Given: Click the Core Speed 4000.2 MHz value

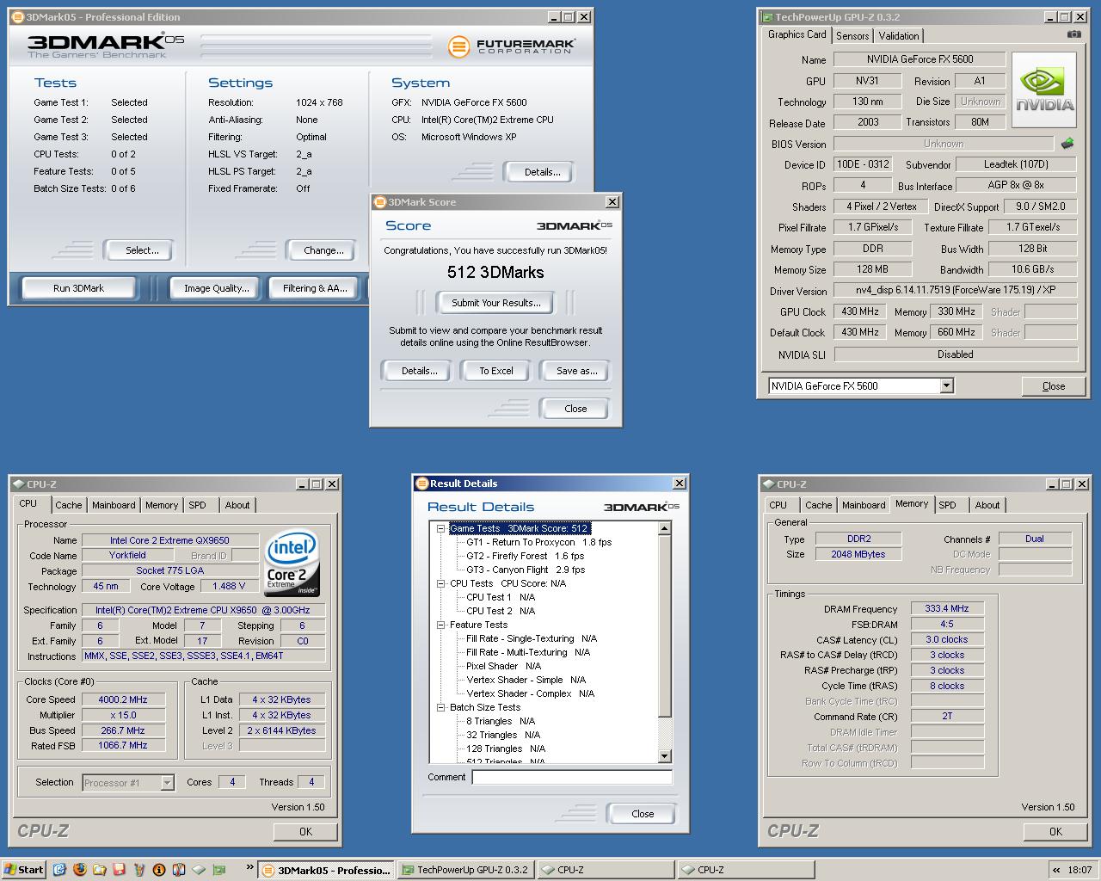Looking at the screenshot, I should pos(123,699).
